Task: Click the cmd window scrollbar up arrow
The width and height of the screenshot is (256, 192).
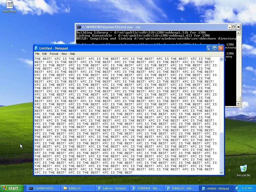Action: [238, 33]
